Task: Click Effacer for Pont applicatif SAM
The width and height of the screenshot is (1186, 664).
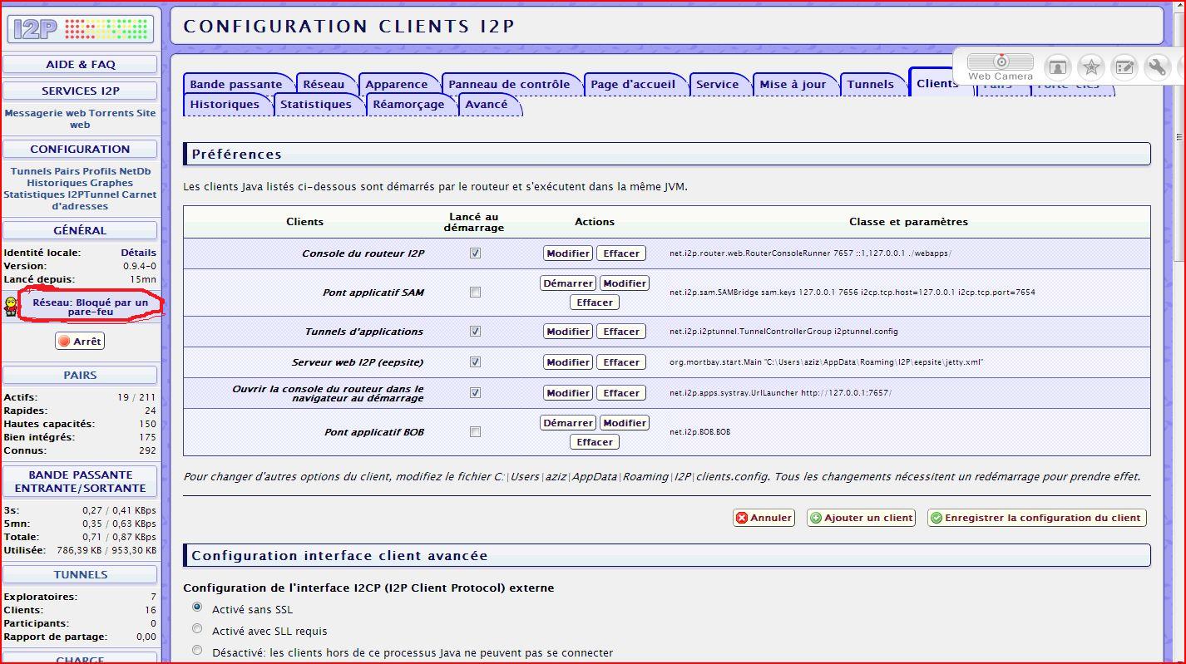Action: click(x=595, y=302)
